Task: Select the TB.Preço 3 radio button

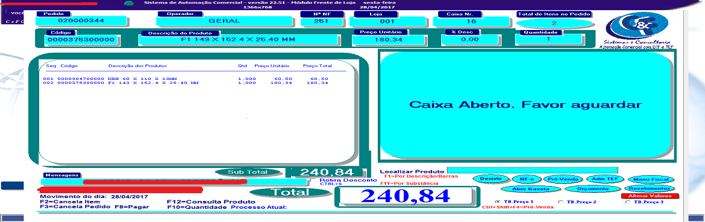Action: pos(627,202)
